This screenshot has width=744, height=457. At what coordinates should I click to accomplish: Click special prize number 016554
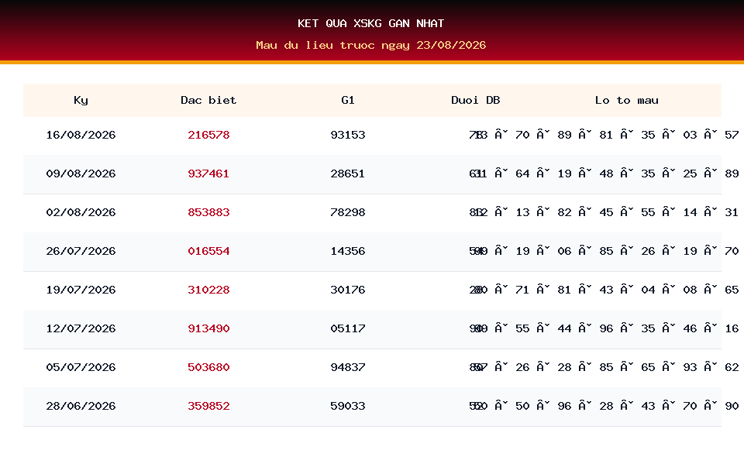(x=208, y=251)
